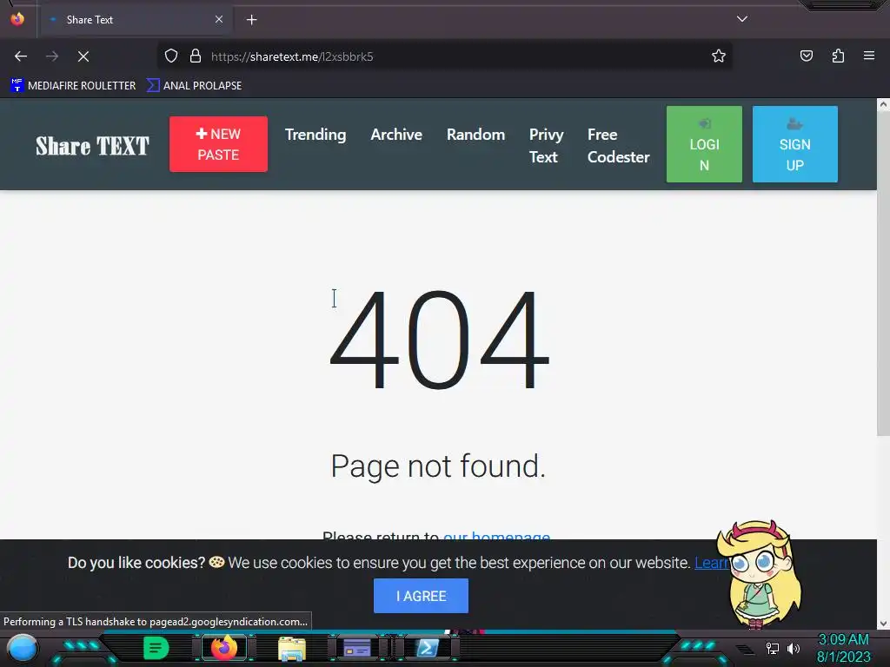Click the 'Page not found.' text
The image size is (890, 667).
(x=438, y=466)
